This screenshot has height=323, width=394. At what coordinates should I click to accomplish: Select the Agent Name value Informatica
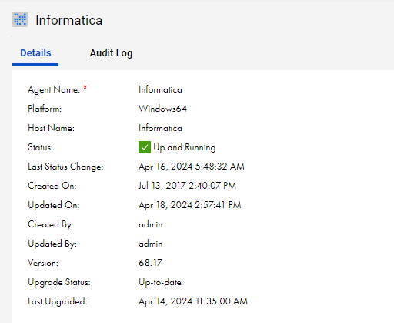(x=160, y=89)
